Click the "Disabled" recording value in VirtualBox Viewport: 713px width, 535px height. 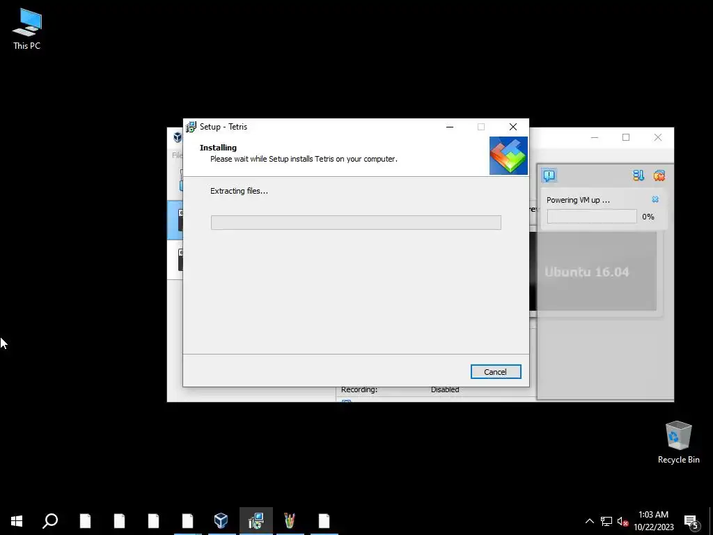tap(445, 389)
